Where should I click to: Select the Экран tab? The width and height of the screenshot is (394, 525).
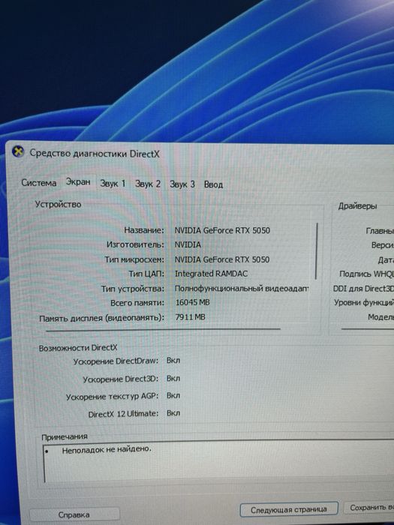tap(78, 181)
